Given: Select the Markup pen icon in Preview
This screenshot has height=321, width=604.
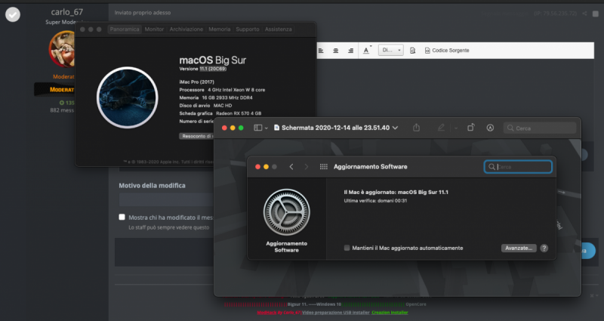Looking at the screenshot, I should [441, 128].
